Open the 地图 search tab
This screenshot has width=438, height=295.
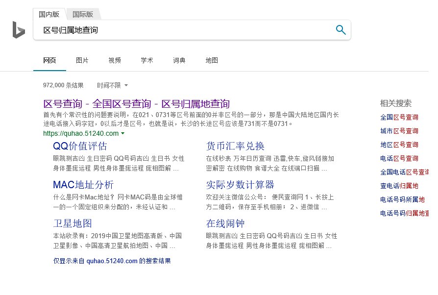(211, 60)
